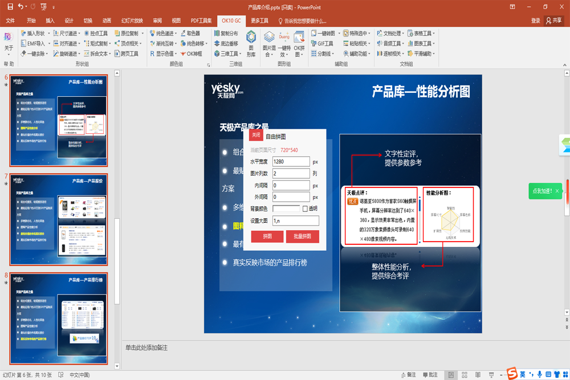570x380 pixels.
Task: Click the 水平宽度 input field
Action: [291, 162]
